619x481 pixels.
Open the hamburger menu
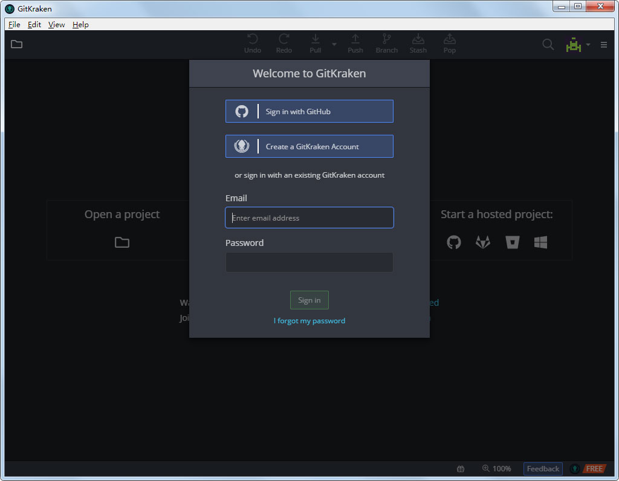pos(603,44)
